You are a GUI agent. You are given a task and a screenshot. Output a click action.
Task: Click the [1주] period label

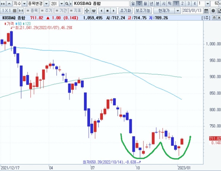(x=206, y=18)
